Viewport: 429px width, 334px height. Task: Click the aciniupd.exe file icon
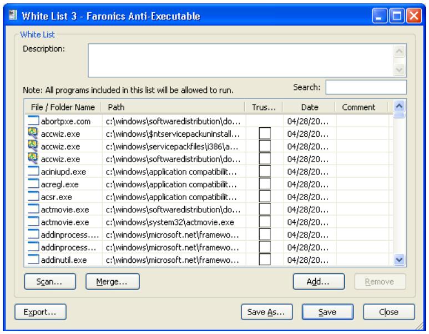pos(33,171)
